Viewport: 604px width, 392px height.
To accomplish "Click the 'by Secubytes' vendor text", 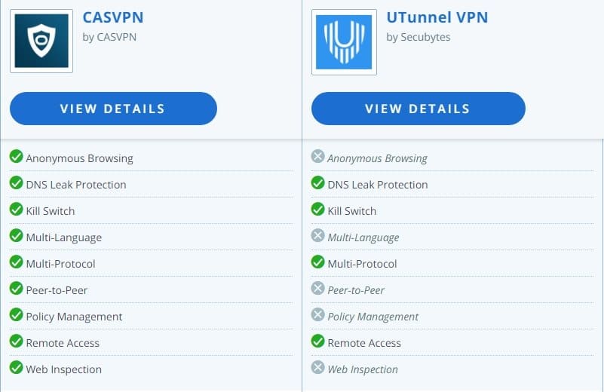I will click(x=418, y=37).
